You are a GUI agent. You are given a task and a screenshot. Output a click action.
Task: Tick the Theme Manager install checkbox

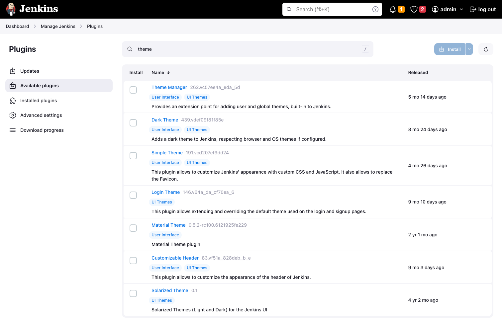pos(133,90)
